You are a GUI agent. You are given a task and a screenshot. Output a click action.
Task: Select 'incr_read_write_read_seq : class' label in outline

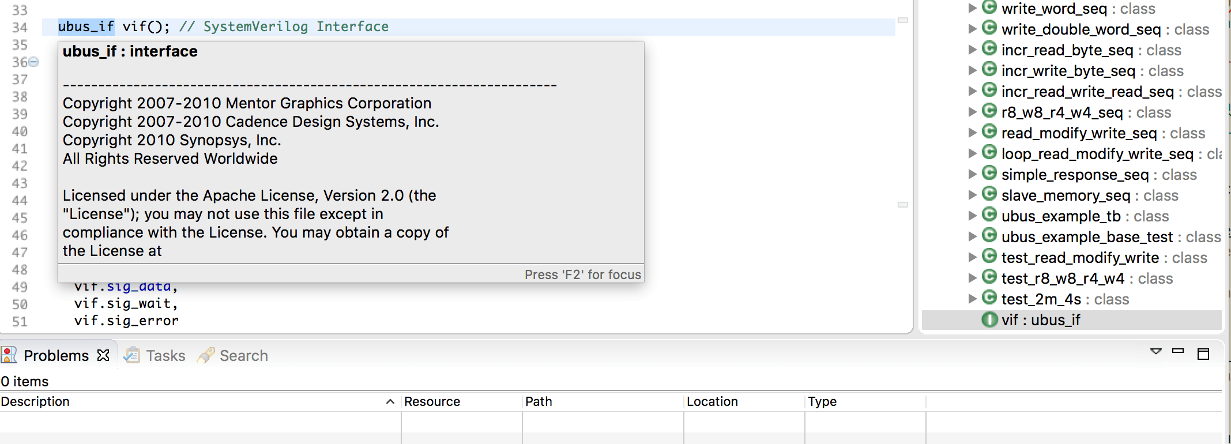tap(1111, 92)
